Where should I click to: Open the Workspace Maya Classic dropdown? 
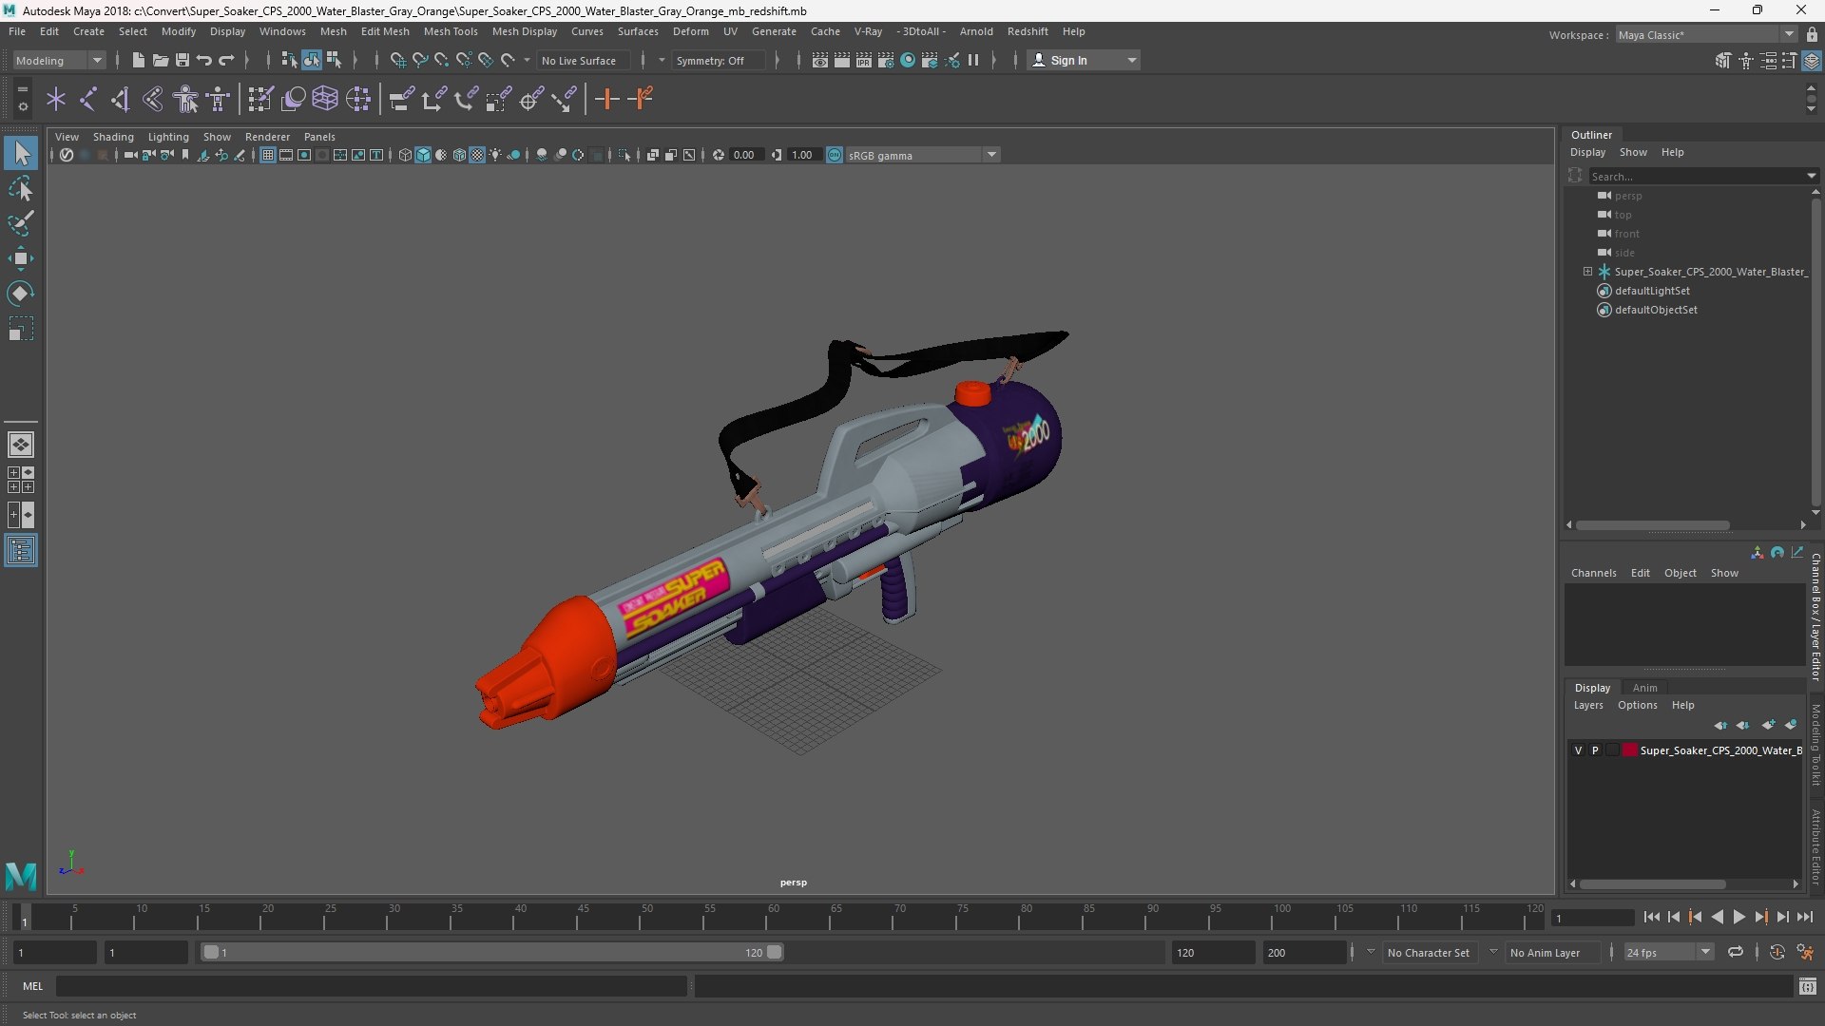click(x=1705, y=35)
